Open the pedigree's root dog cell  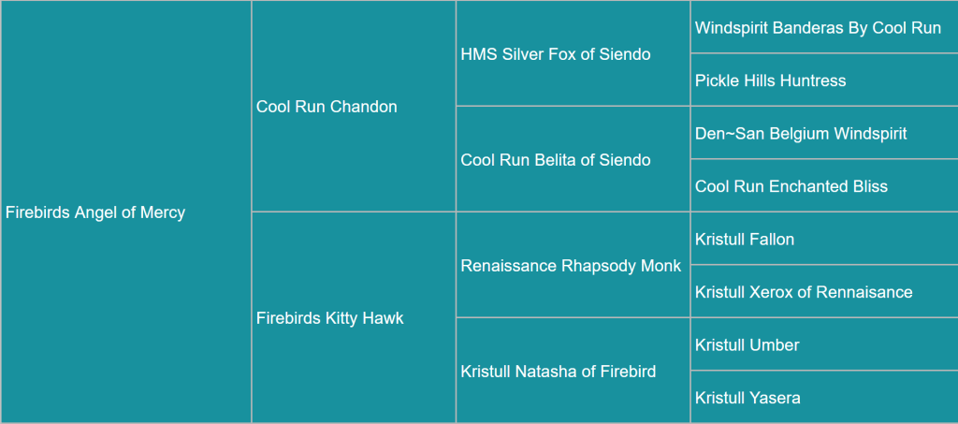[x=95, y=212]
